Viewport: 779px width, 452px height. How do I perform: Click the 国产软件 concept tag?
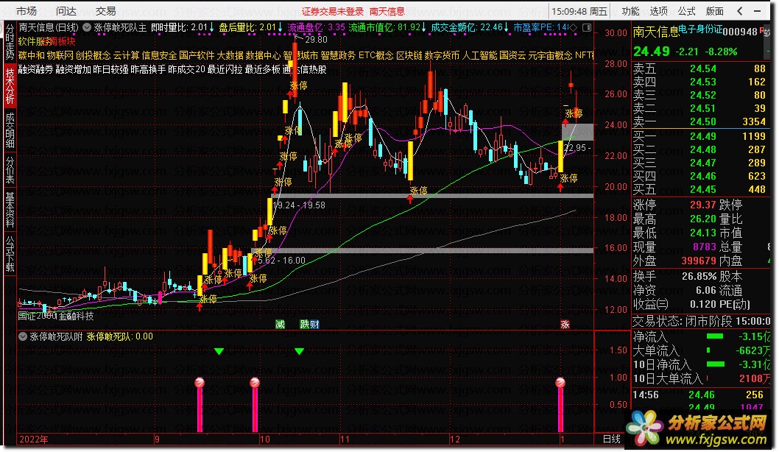click(x=197, y=56)
